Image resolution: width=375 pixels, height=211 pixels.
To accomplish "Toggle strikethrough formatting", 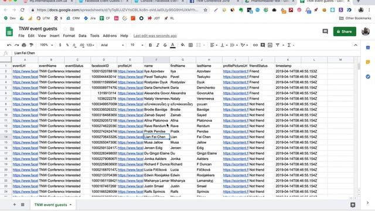I will (x=165, y=45).
